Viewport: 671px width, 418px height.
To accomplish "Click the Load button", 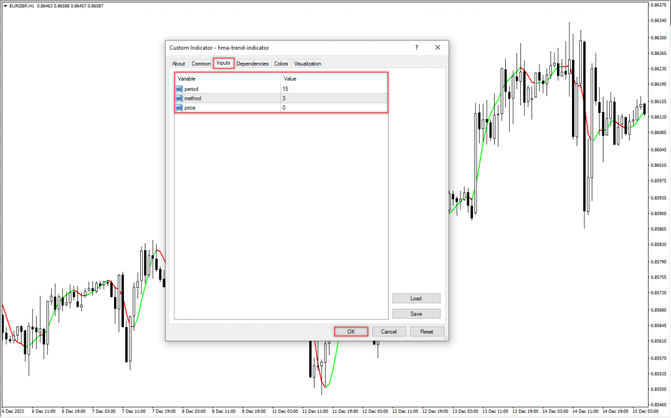I will click(x=416, y=298).
